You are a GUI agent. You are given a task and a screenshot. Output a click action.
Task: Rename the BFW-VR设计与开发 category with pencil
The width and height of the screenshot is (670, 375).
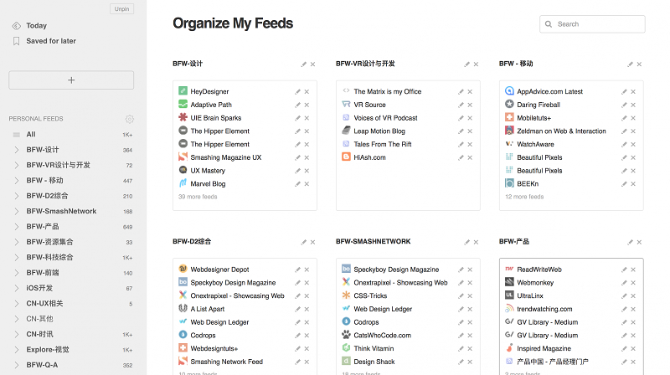click(467, 64)
